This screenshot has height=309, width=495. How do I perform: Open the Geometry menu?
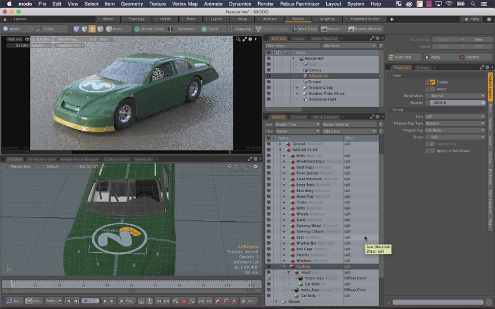[x=132, y=4]
